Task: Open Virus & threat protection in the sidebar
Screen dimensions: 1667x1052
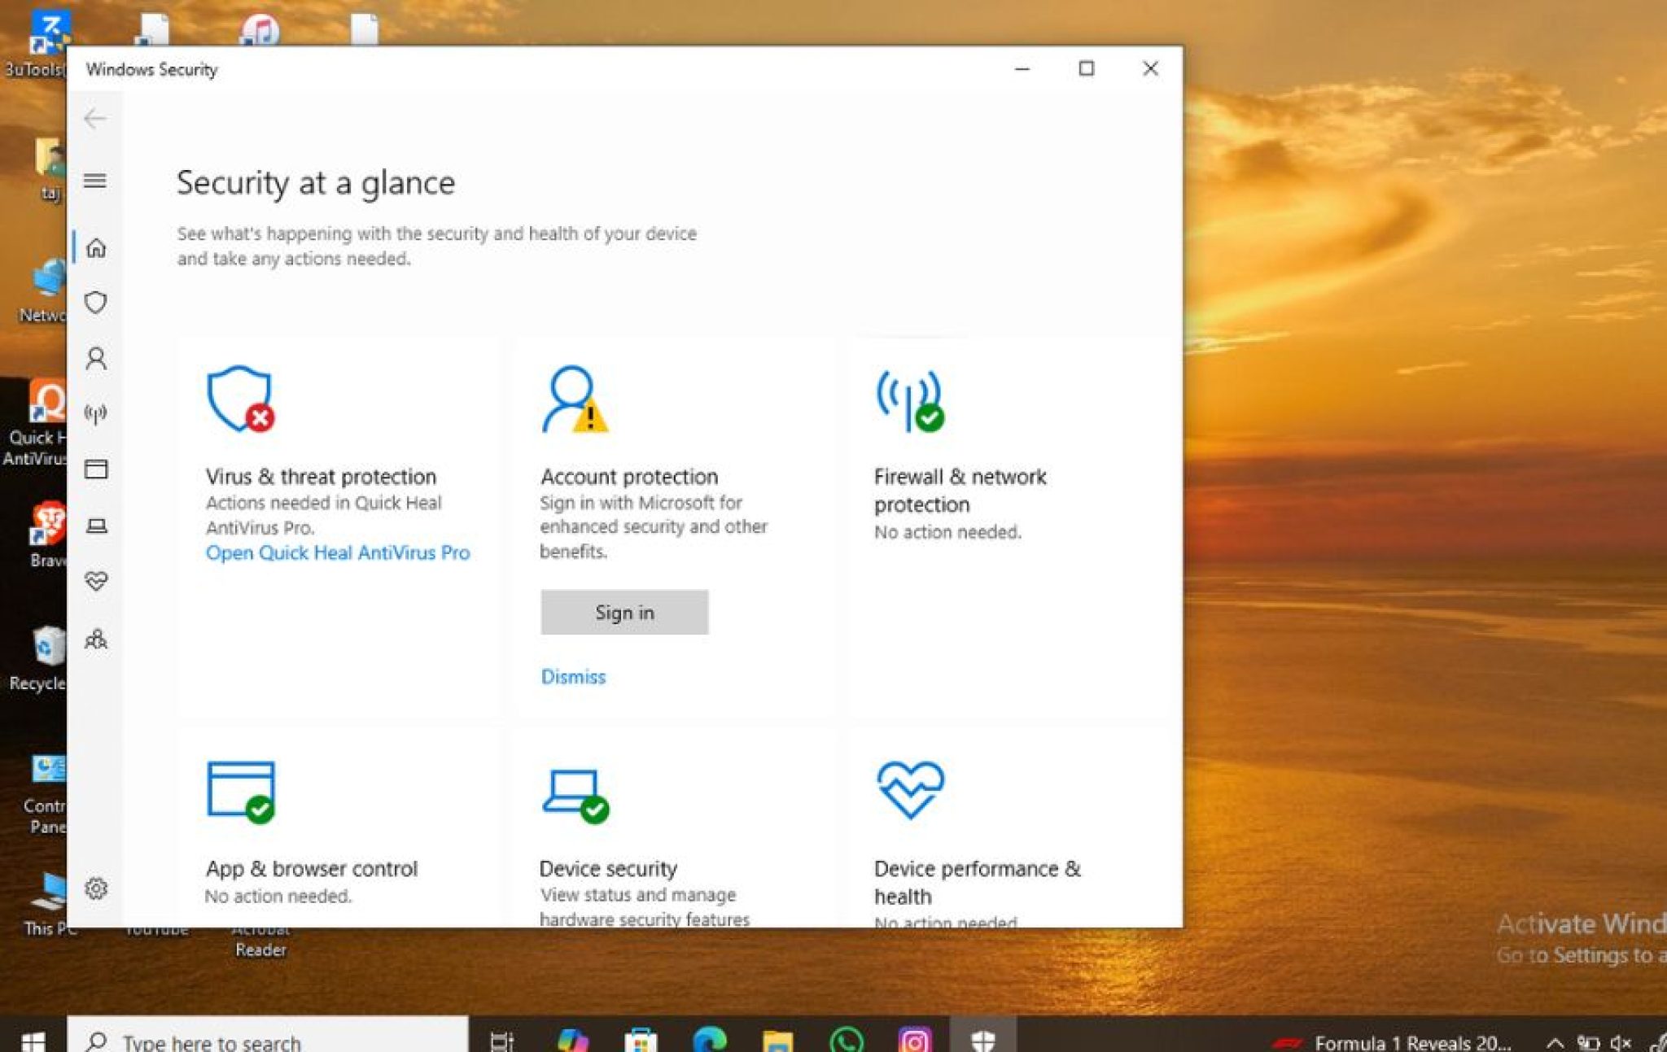Action: pos(95,302)
